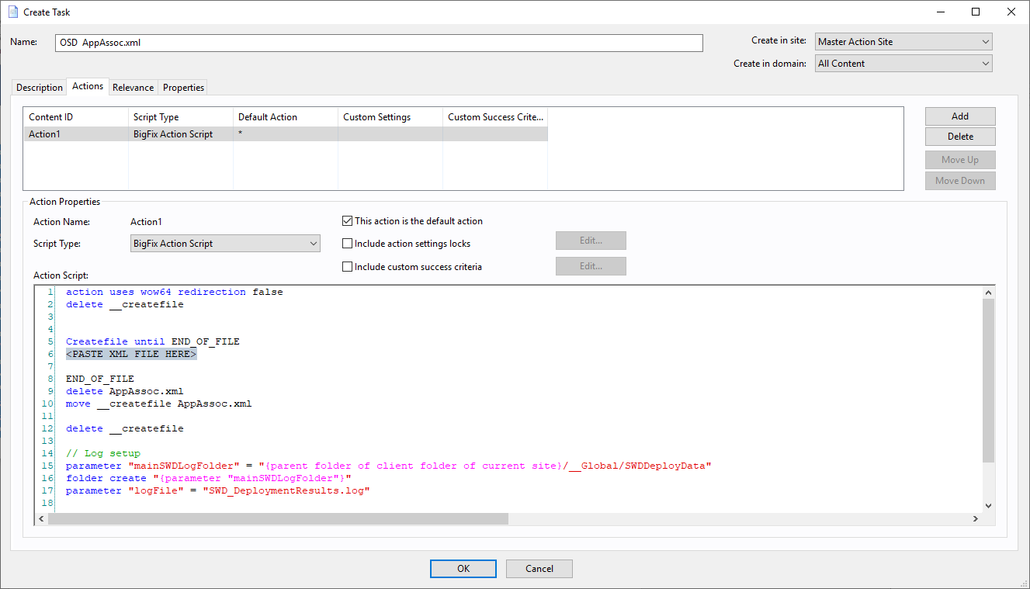This screenshot has height=589, width=1030.
Task: Click the Delete action button
Action: point(960,137)
